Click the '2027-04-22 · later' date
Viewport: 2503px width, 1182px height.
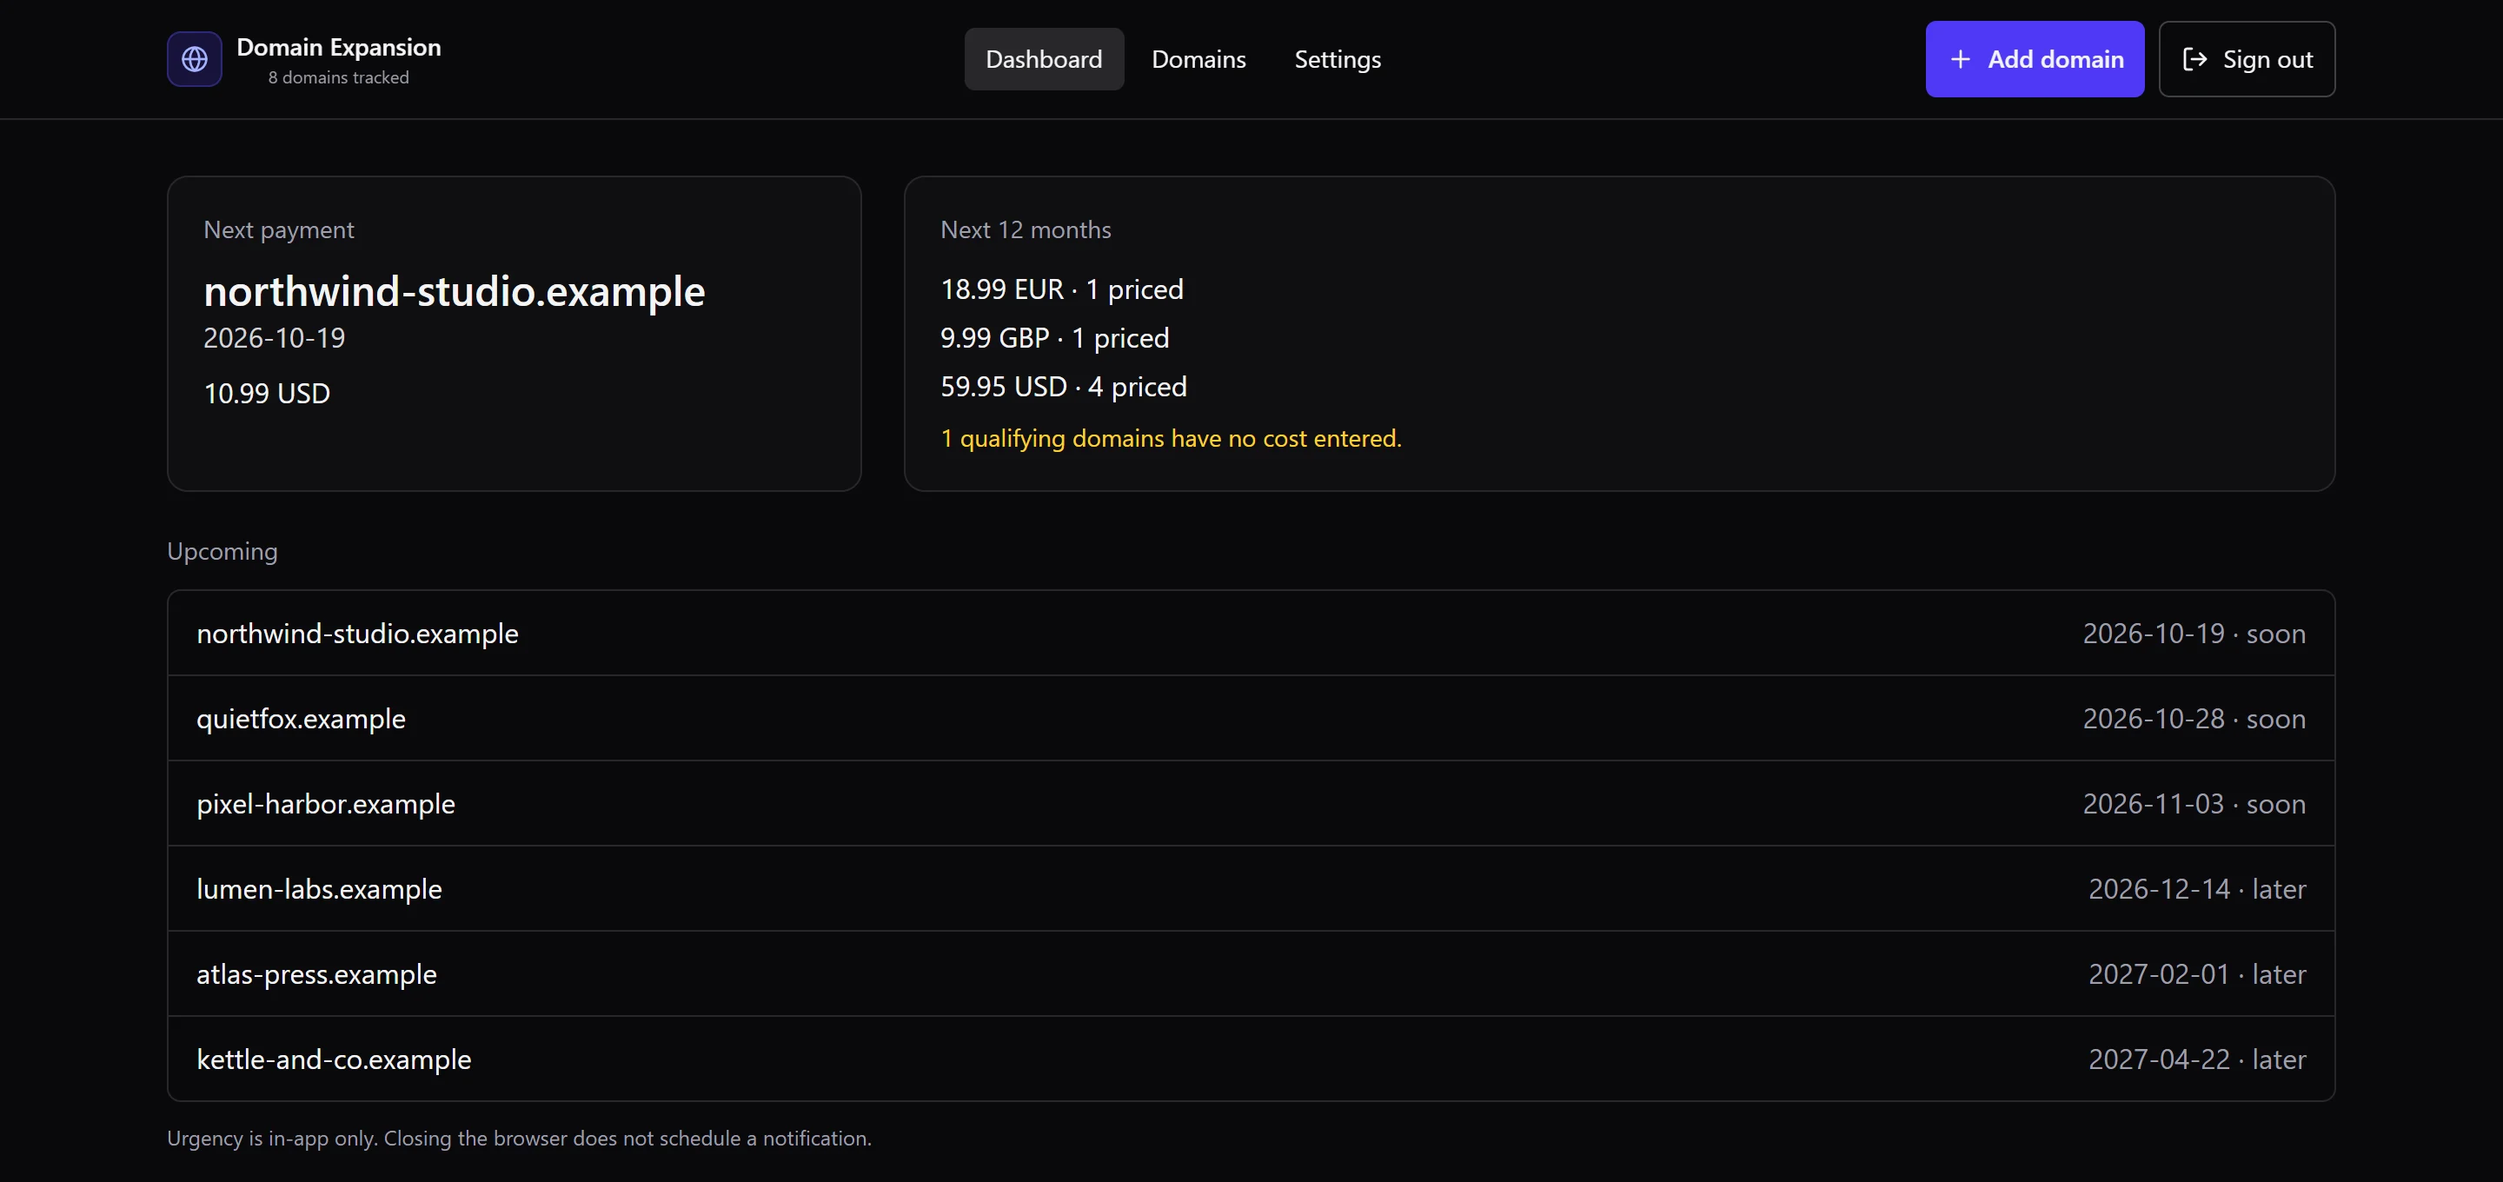[2196, 1059]
